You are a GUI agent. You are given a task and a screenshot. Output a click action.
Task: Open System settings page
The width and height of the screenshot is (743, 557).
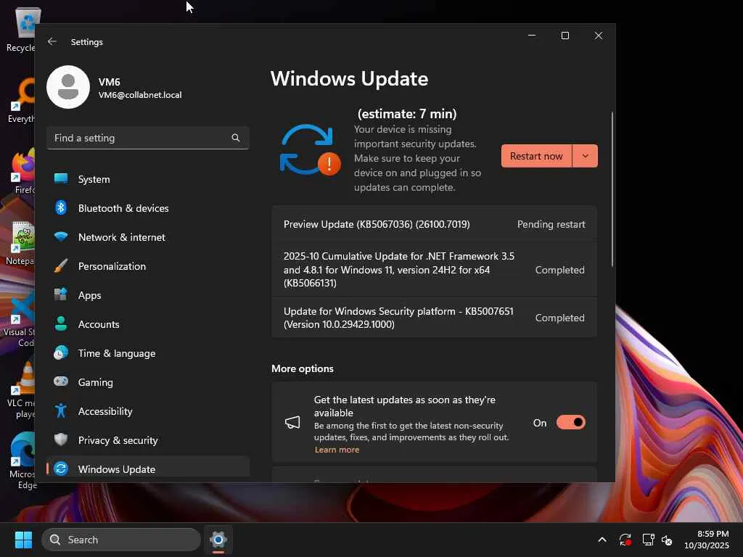coord(148,179)
